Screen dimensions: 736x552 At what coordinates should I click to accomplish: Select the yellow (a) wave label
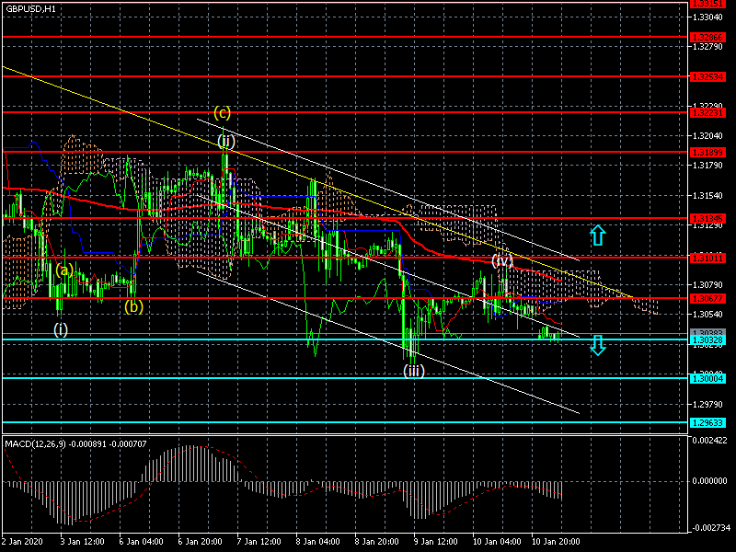point(64,270)
